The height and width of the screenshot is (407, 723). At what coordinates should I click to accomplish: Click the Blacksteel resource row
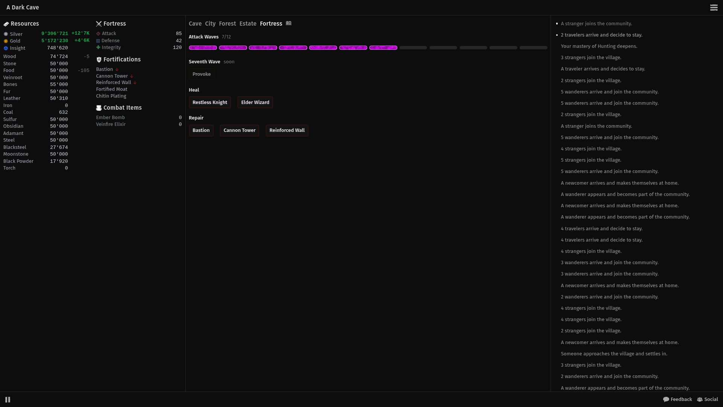[36, 147]
